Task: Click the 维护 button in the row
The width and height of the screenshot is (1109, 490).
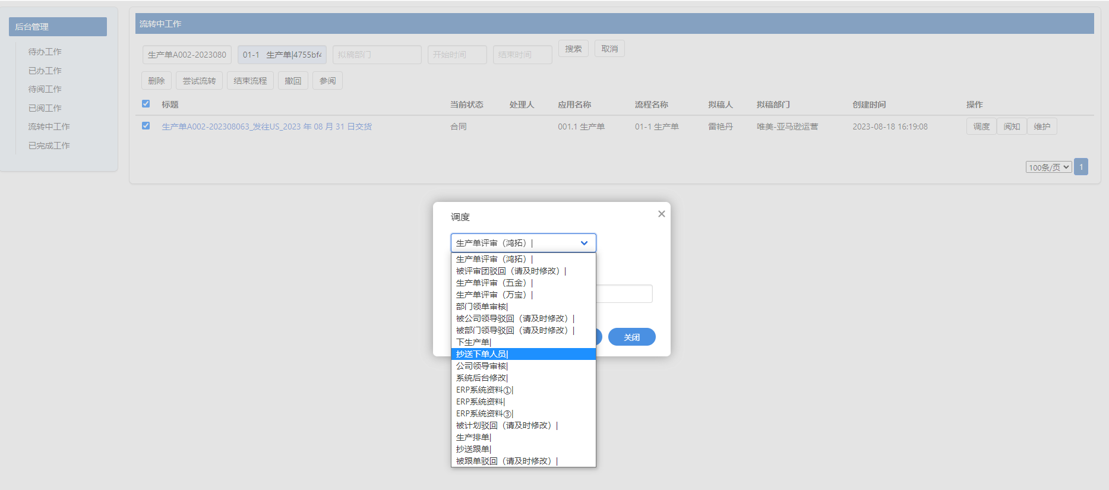Action: click(x=1041, y=127)
